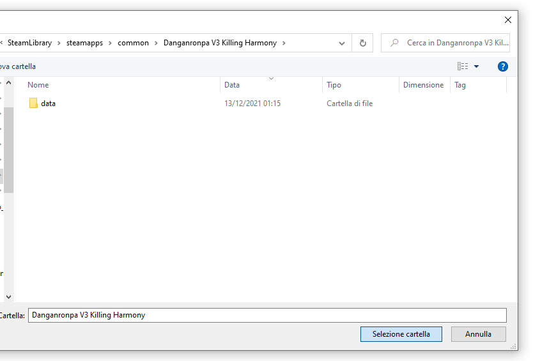Open the view options dropdown arrow
This screenshot has height=361, width=540.
tap(476, 66)
